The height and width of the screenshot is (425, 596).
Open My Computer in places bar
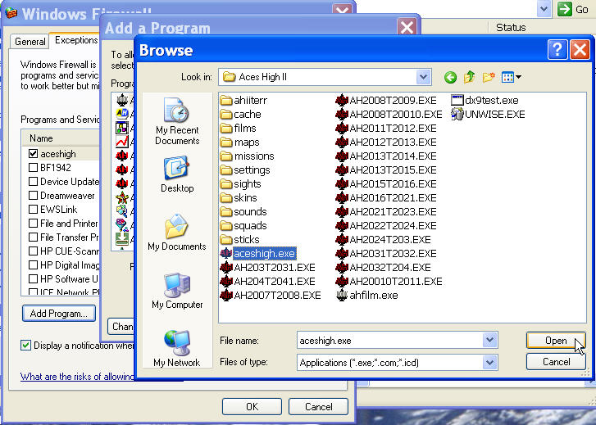[177, 291]
